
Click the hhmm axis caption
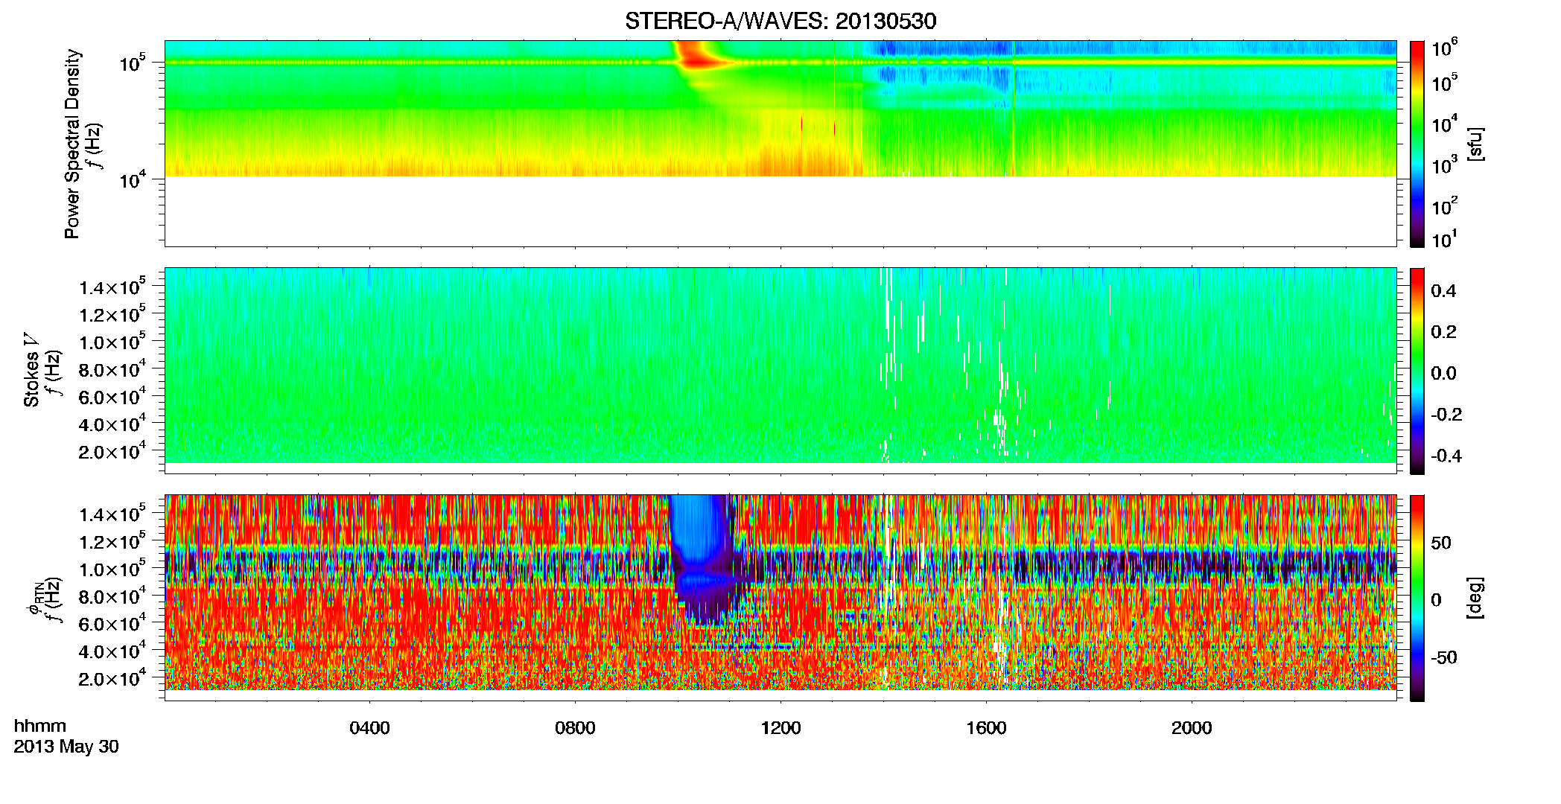pos(40,726)
